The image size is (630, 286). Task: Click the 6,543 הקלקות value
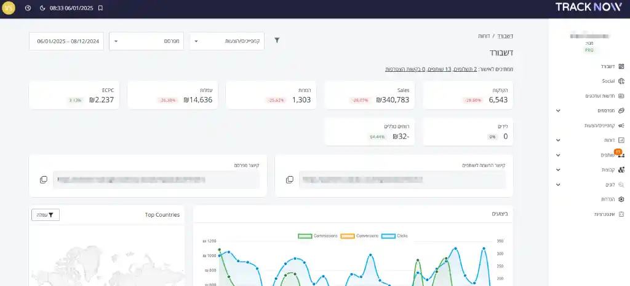(498, 100)
